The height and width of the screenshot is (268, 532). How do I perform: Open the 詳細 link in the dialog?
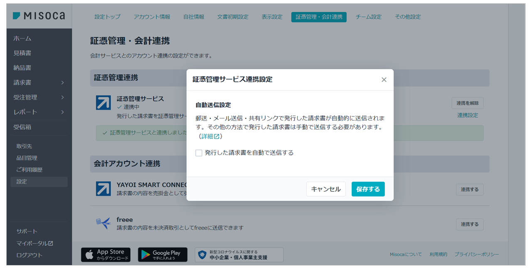pyautogui.click(x=210, y=136)
